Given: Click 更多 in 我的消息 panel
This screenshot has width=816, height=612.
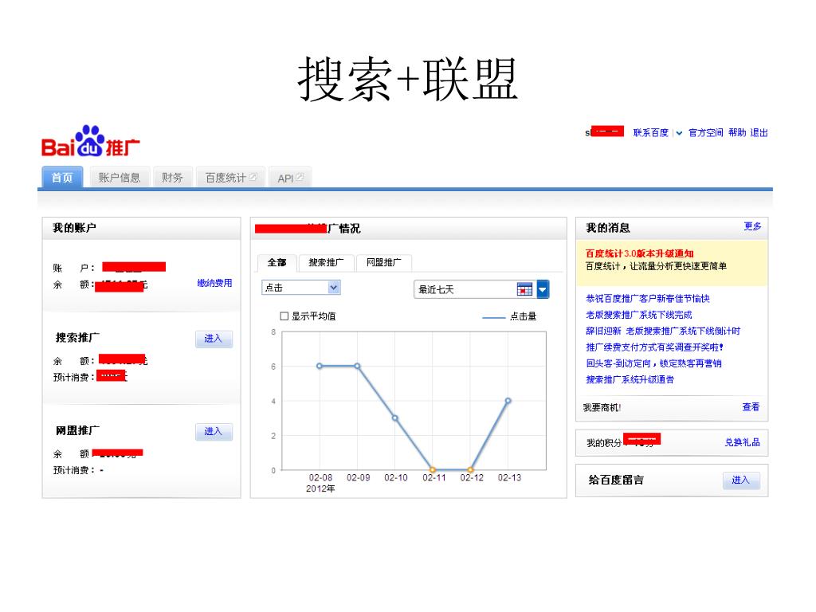Looking at the screenshot, I should coord(752,226).
